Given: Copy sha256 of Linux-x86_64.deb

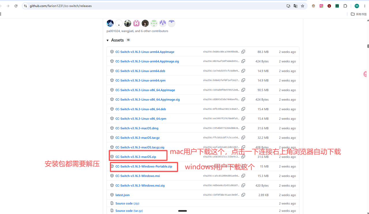Looking at the screenshot, I should [243, 109].
